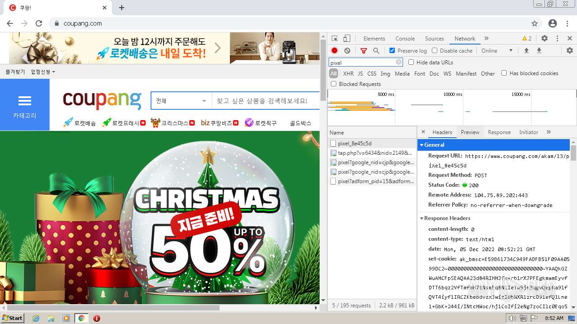Open the 입점신청 dropdown
The image size is (577, 324).
coord(43,72)
